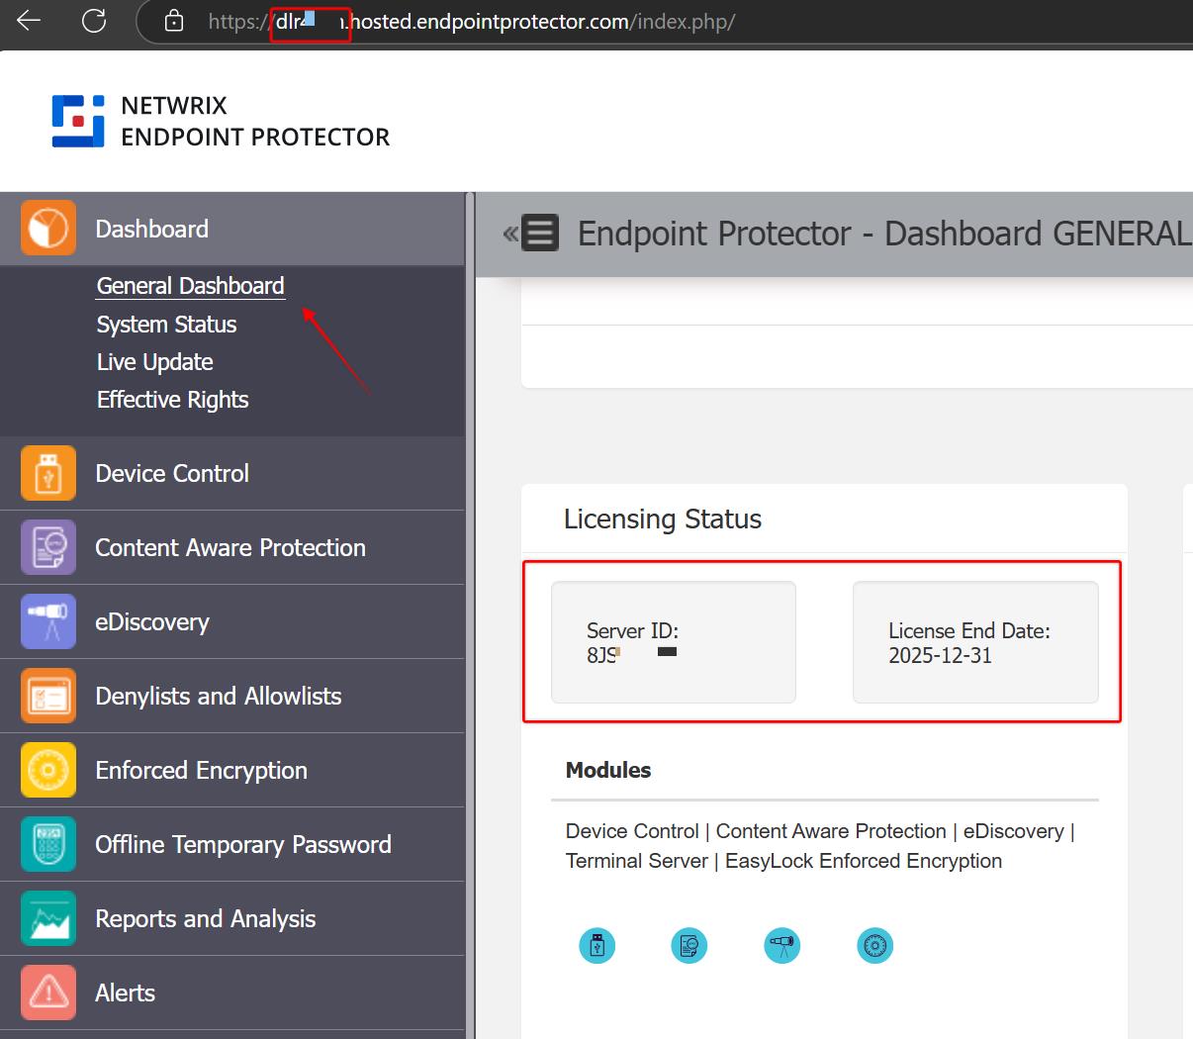Click the Enforced Encryption icon
Viewport: 1193px width, 1039px height.
(x=48, y=770)
